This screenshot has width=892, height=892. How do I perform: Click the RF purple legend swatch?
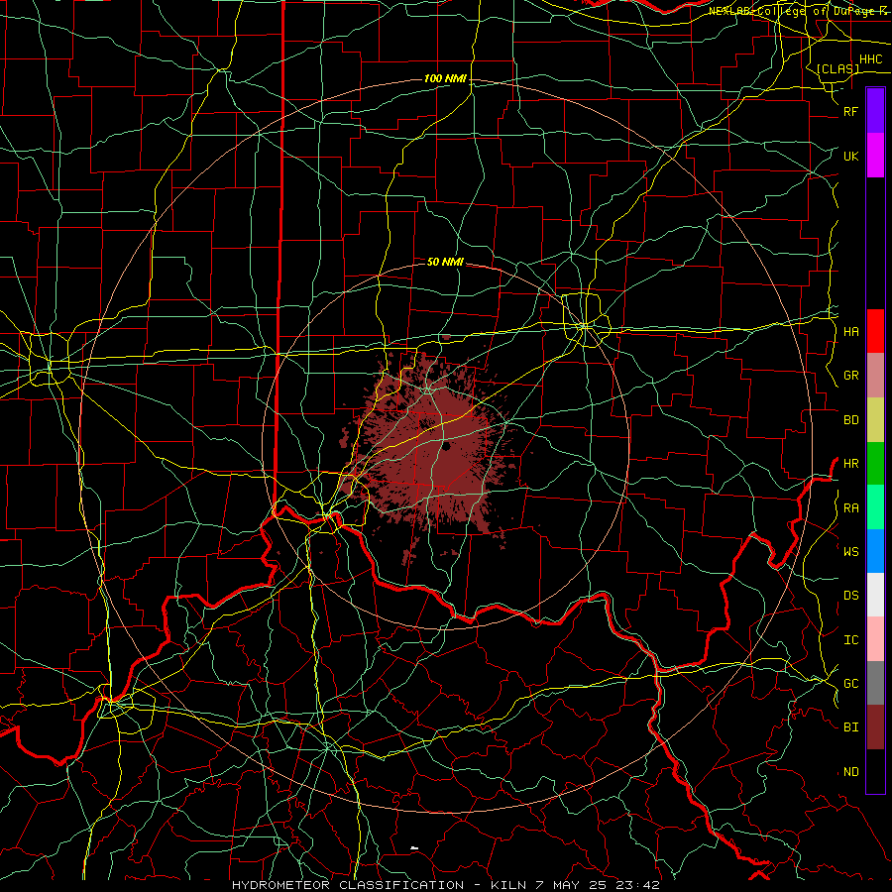875,110
